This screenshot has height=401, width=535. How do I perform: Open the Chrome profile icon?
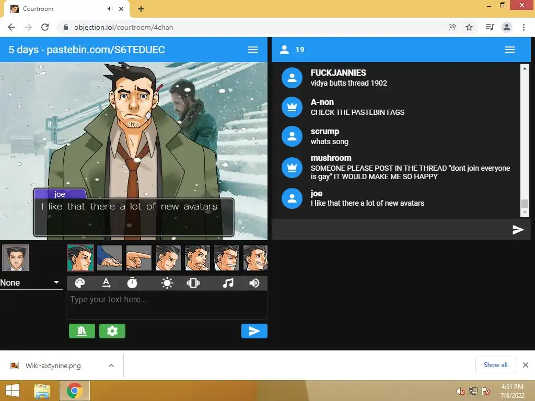tap(507, 27)
